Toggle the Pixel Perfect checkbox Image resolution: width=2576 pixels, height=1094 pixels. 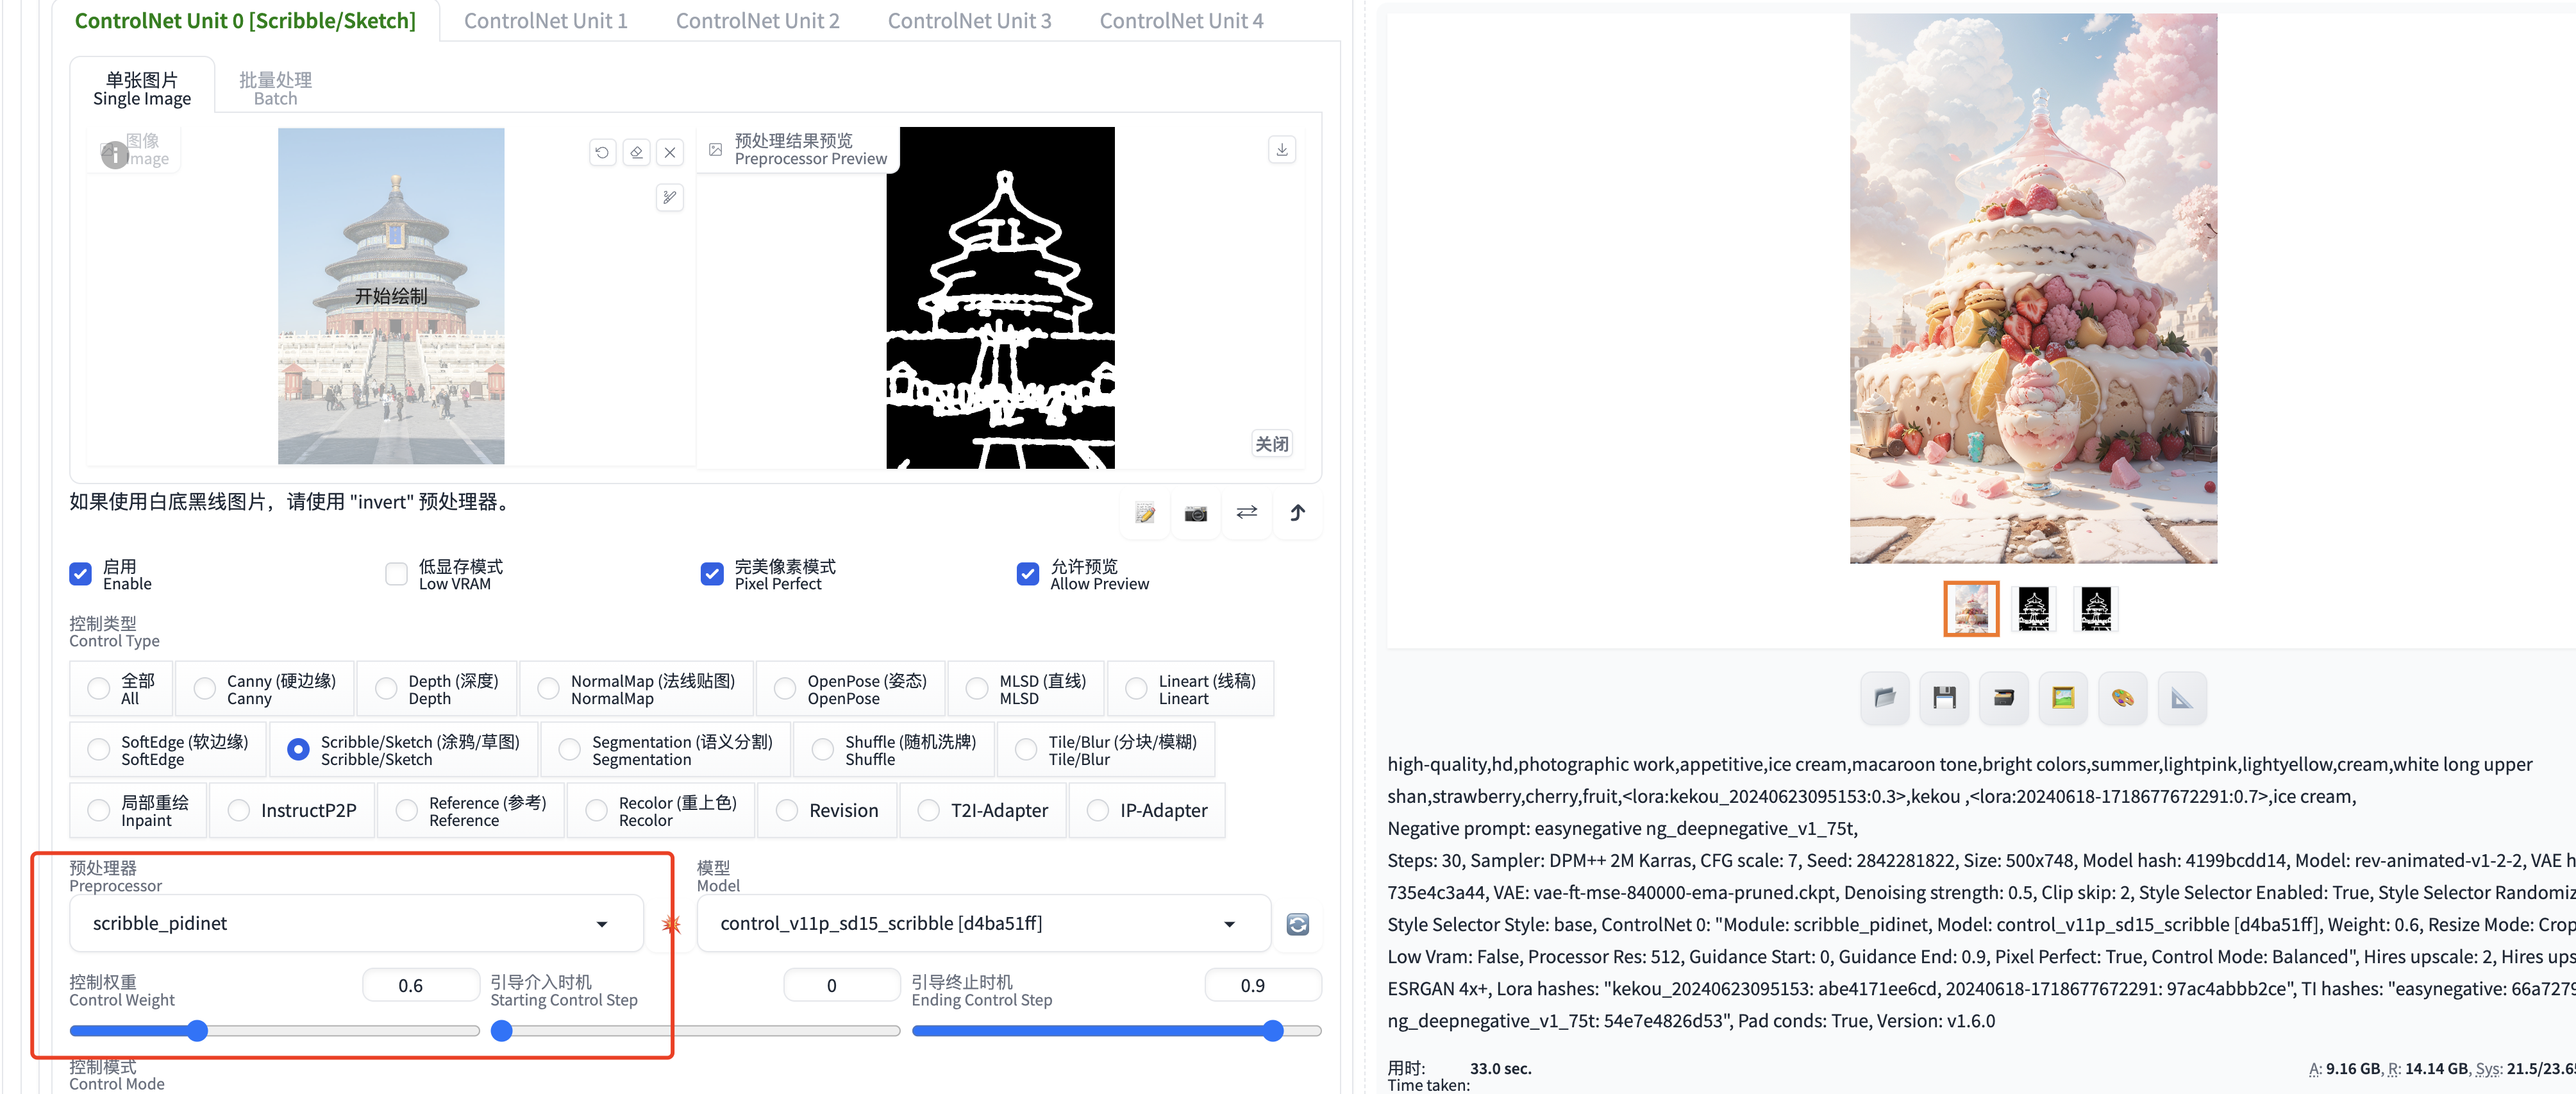point(712,574)
